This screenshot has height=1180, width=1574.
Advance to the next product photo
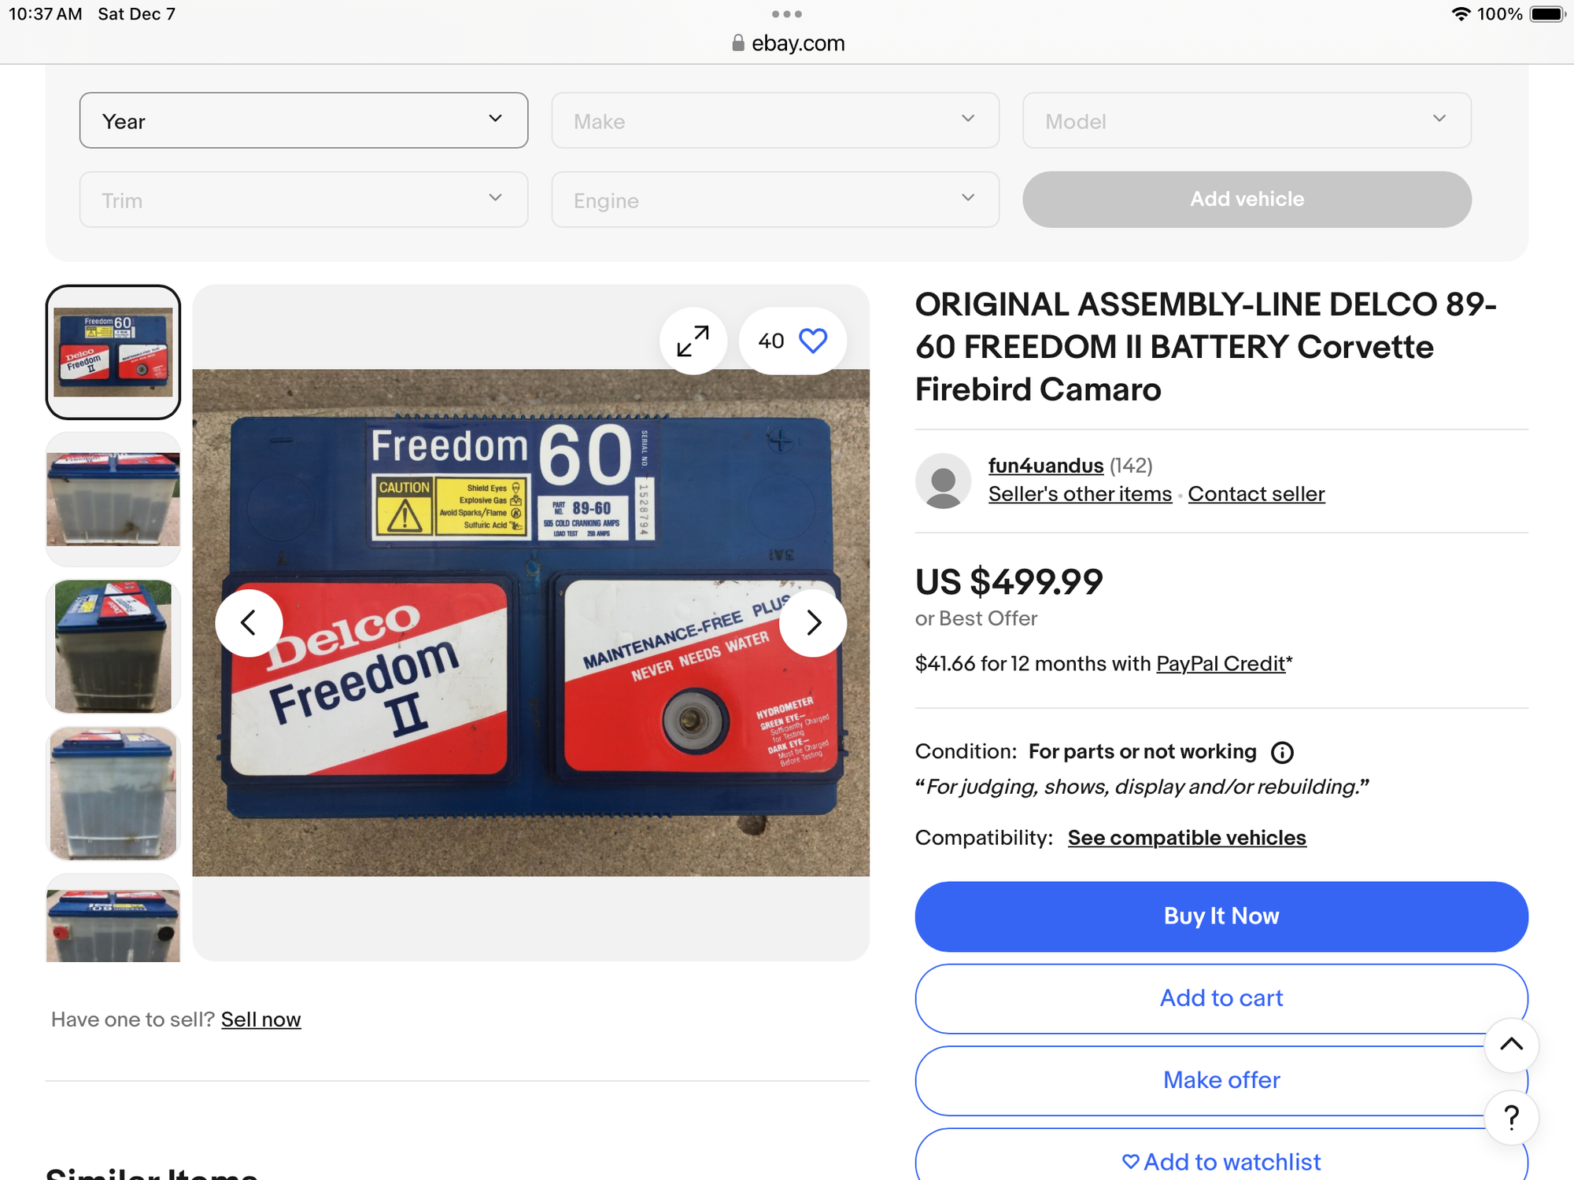[x=813, y=623]
